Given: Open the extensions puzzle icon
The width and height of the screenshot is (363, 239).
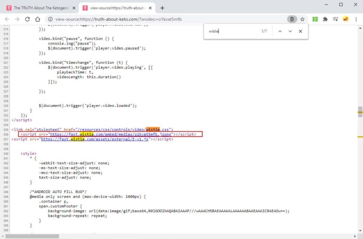Looking at the screenshot, I should tap(325, 19).
